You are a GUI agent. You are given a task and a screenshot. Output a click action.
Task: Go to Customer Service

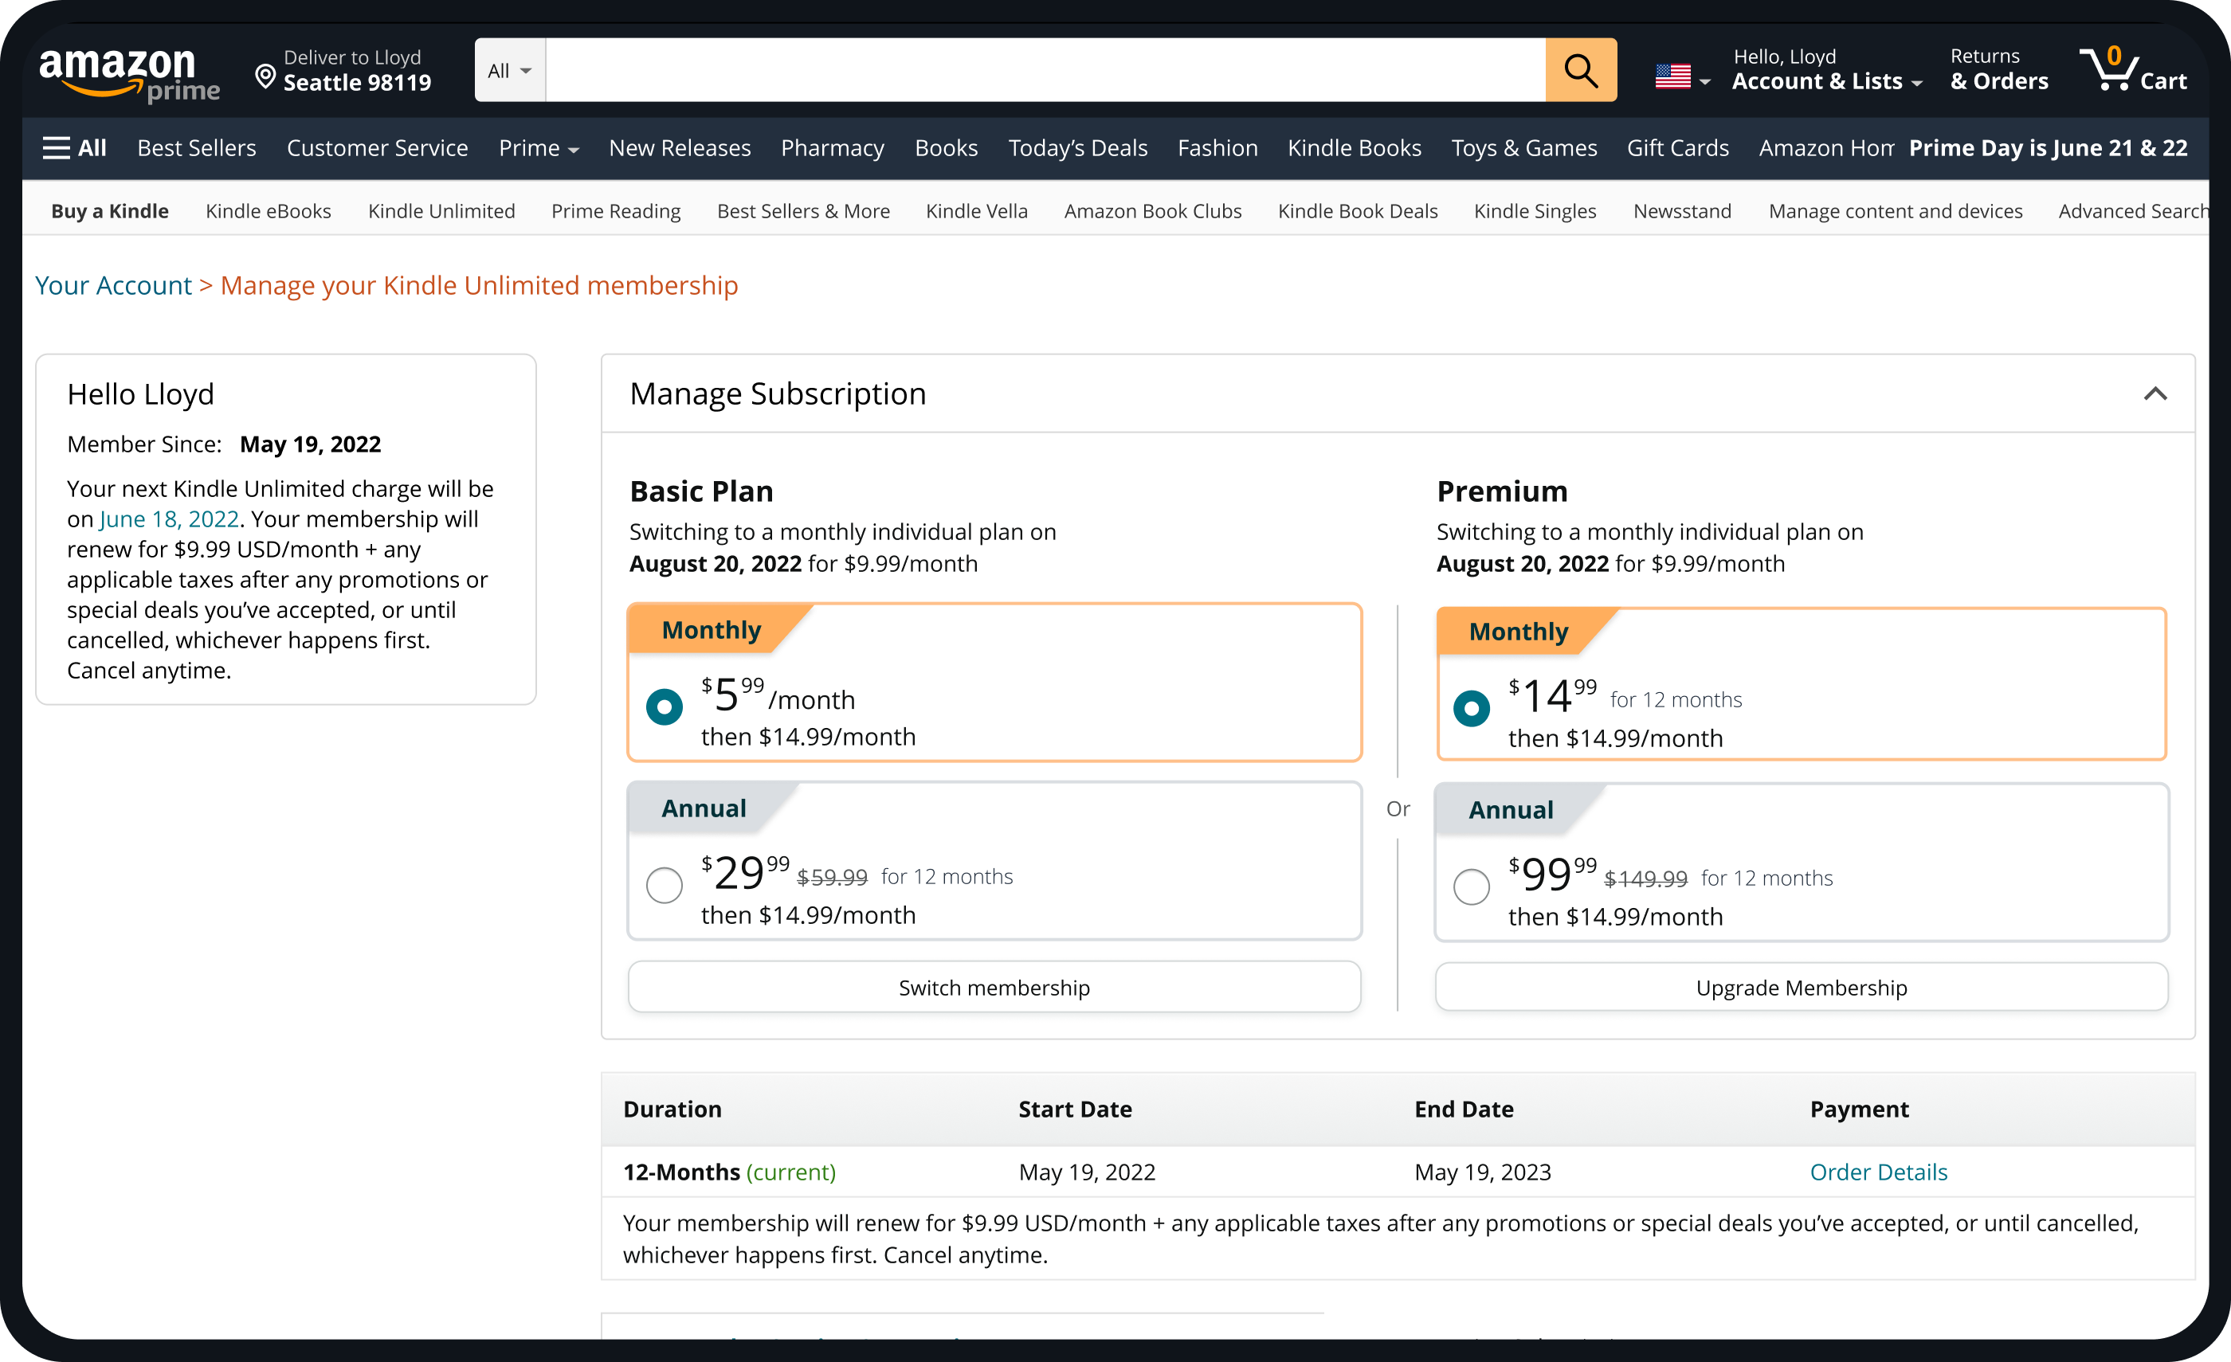click(x=378, y=147)
